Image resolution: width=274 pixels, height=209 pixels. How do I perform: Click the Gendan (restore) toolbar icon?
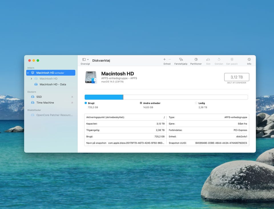(219, 59)
